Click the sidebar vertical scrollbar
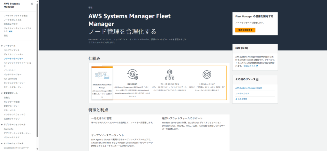 37,70
